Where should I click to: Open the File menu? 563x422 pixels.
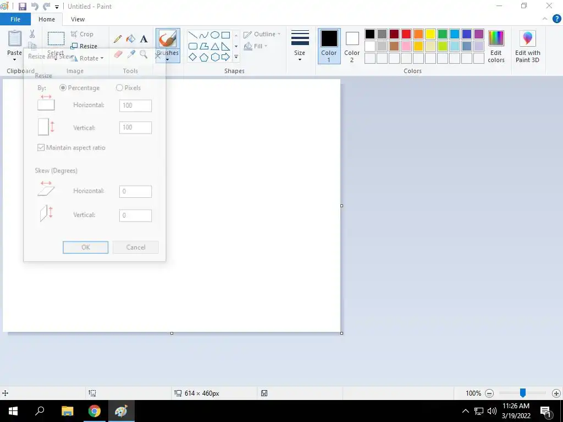tap(15, 19)
